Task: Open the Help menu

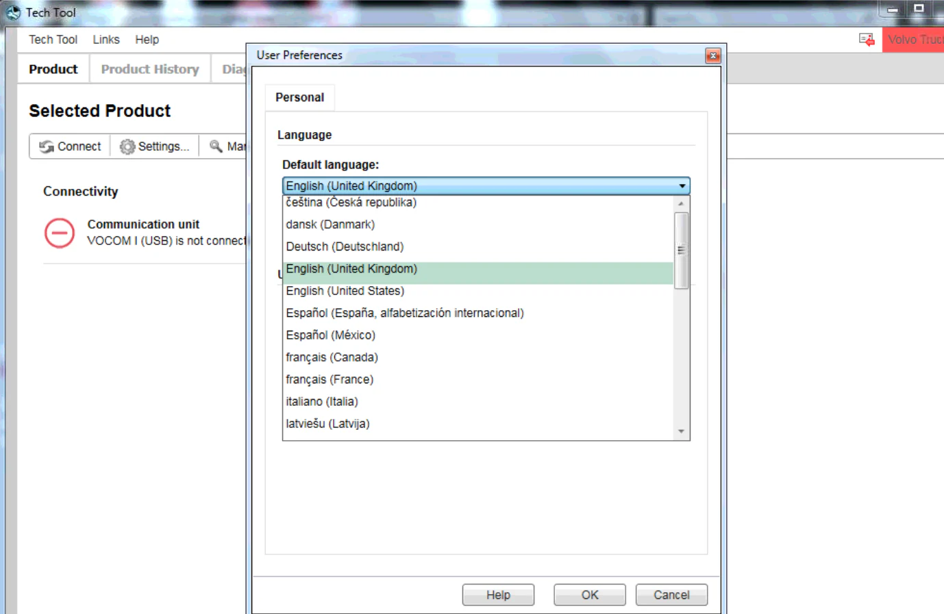Action: (x=147, y=40)
